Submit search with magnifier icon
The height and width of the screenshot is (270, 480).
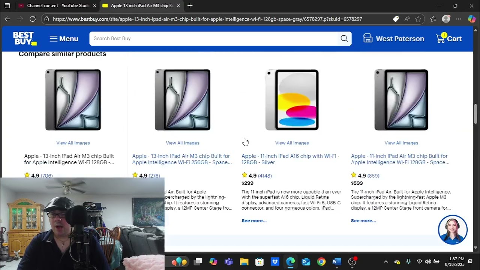344,39
